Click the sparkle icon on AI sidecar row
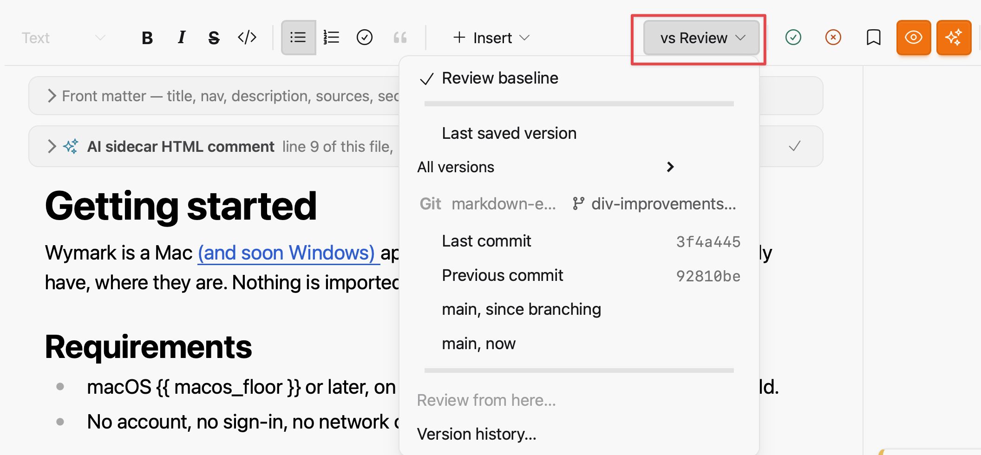The image size is (981, 455). (71, 147)
